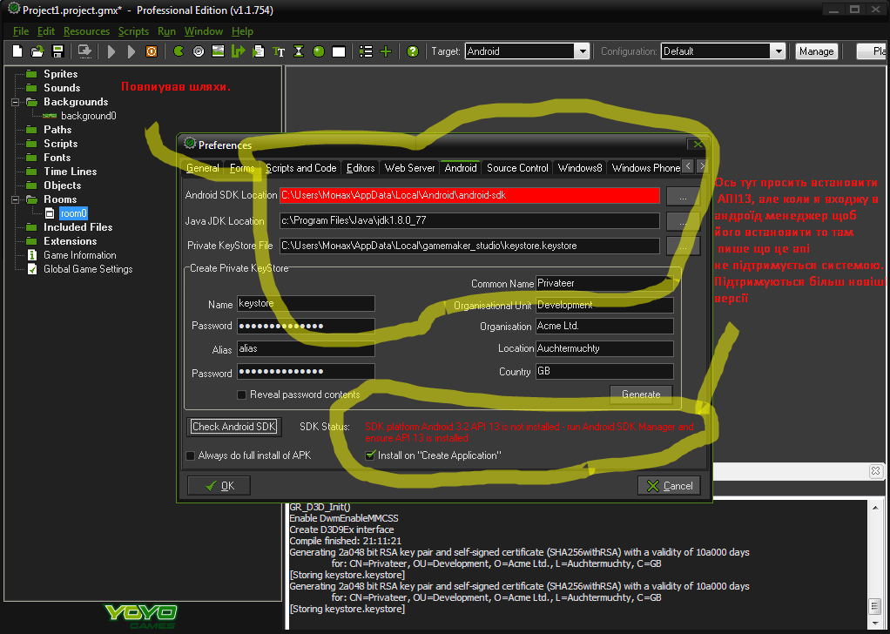This screenshot has height=634, width=890.
Task: Click the green plus Extensions toolbar icon
Action: pyautogui.click(x=386, y=51)
